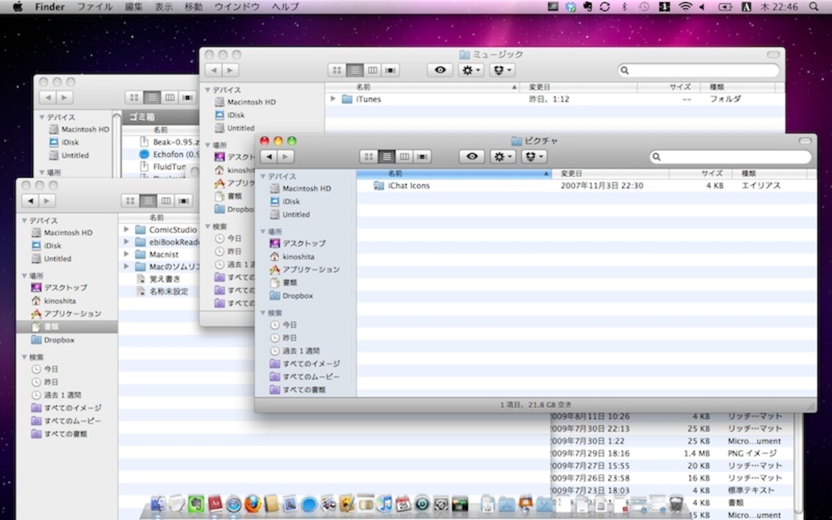Sort ピクチャ list by サイズ column

(x=700, y=173)
